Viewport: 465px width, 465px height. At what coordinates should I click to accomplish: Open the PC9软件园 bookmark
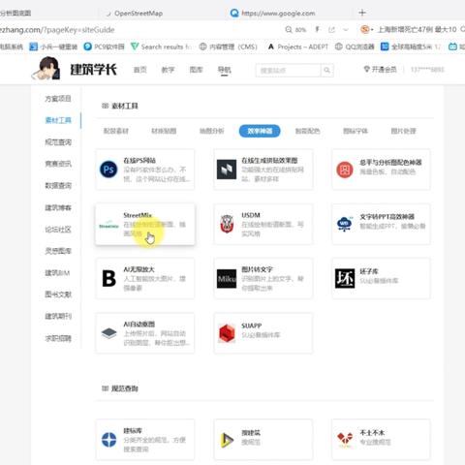click(104, 46)
